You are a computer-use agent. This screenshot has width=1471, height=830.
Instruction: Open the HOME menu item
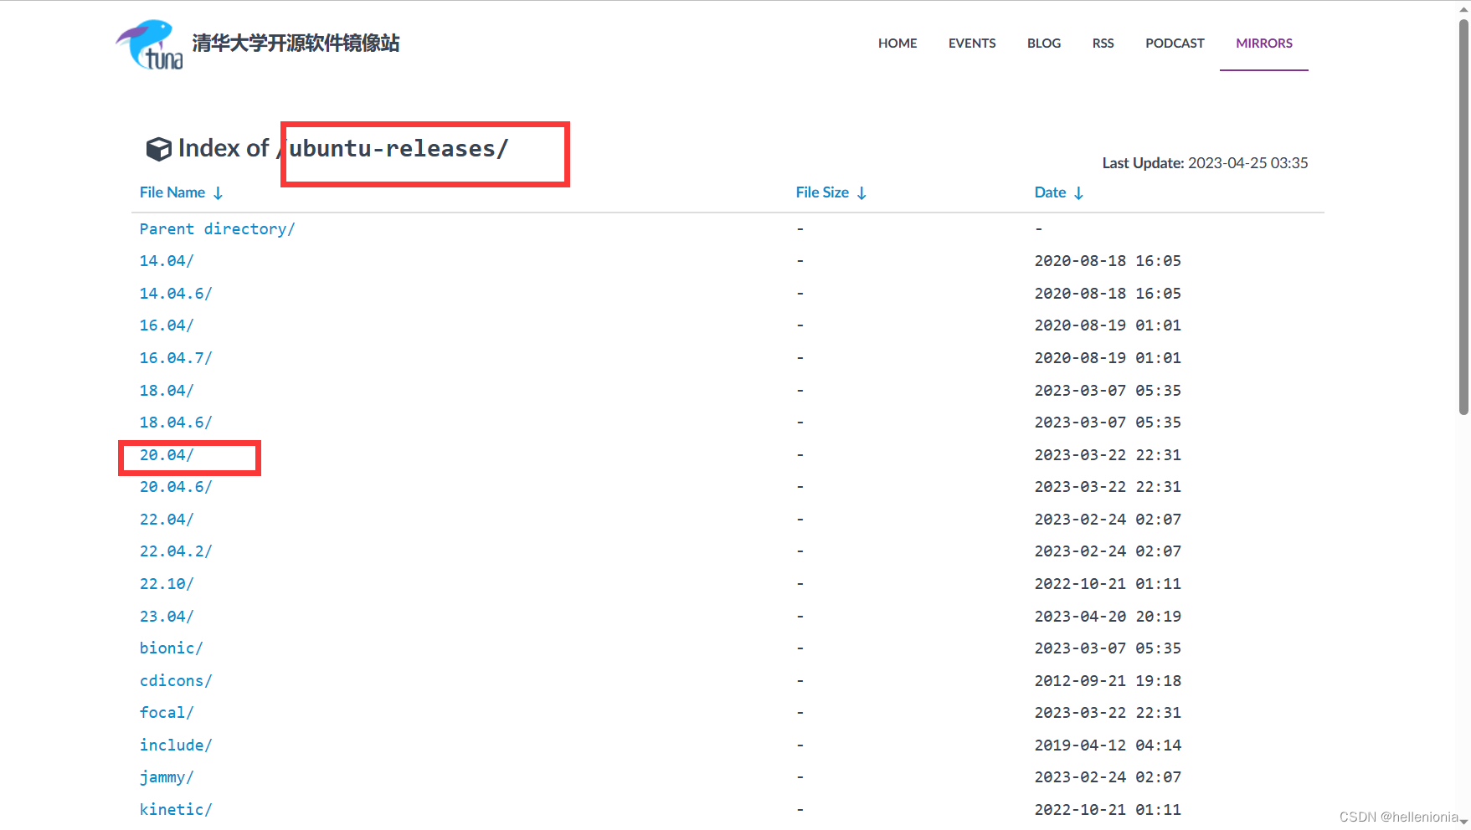click(x=898, y=44)
